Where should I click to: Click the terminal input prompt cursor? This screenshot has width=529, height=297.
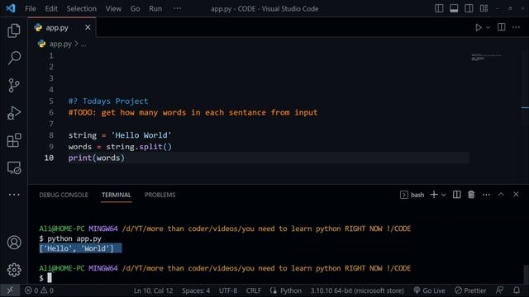pyautogui.click(x=50, y=278)
